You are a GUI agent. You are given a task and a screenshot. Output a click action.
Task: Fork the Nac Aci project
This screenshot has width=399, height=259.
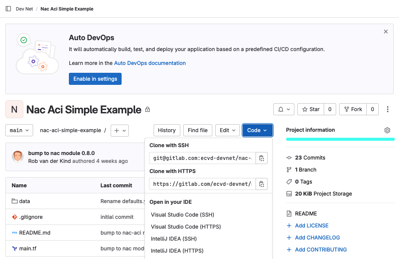353,109
